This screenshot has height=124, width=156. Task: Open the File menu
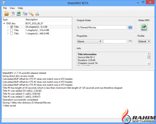coord(5,8)
